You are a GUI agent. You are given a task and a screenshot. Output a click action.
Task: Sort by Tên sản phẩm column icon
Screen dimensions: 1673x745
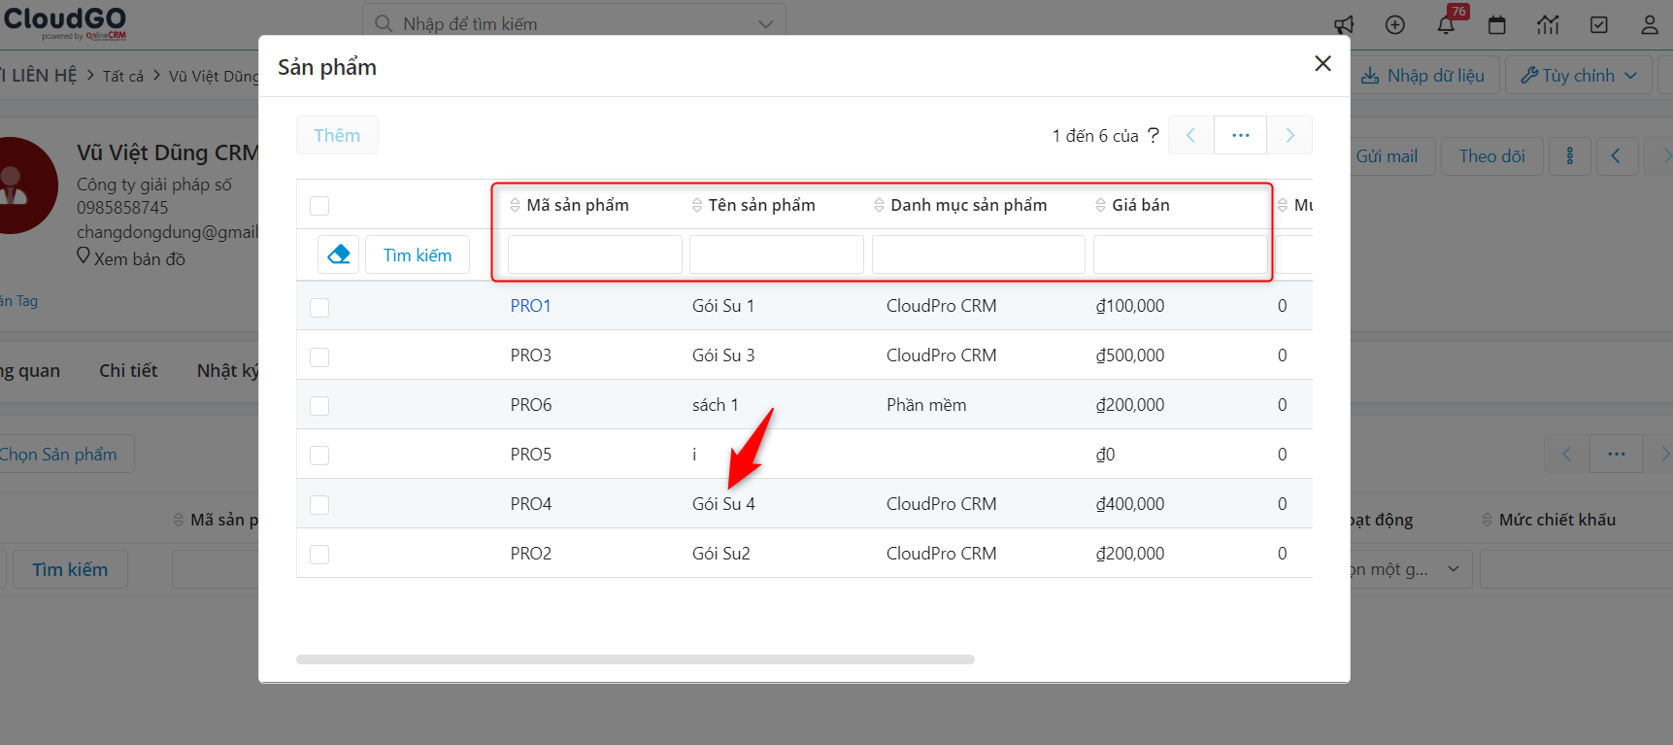point(697,205)
